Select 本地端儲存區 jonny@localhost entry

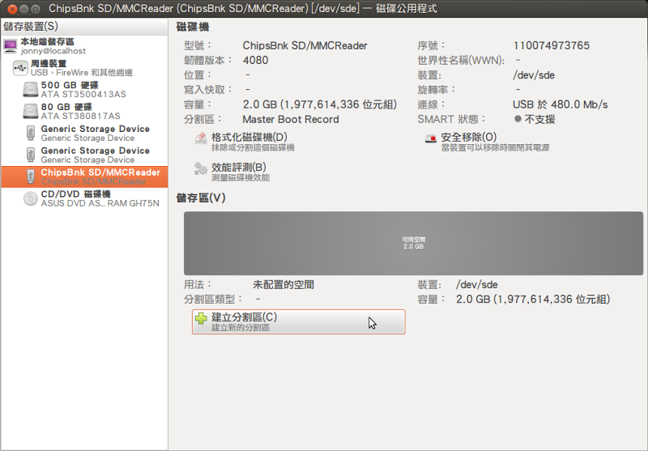point(84,46)
